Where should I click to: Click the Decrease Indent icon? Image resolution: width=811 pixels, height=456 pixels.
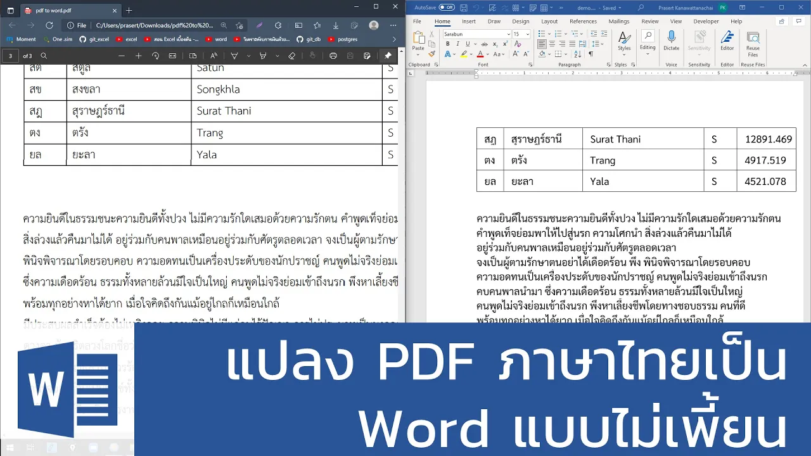tap(594, 34)
